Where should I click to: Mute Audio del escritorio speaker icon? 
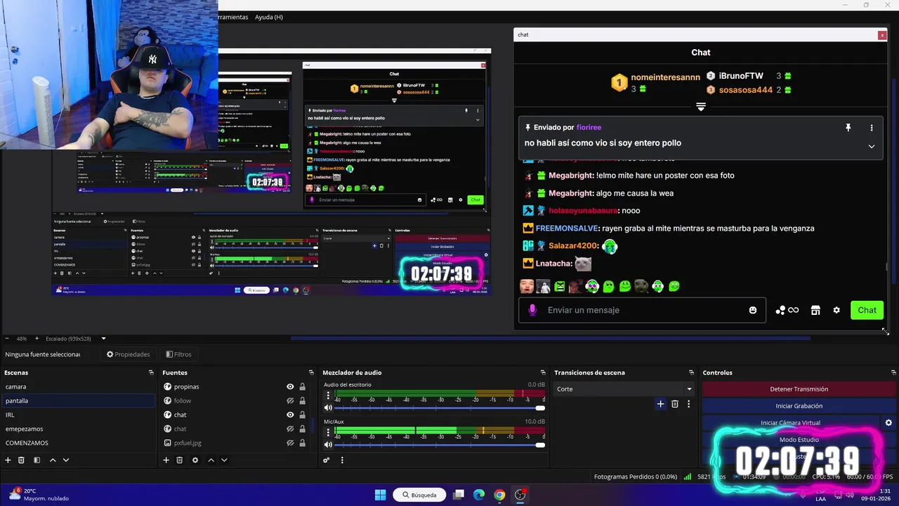tap(327, 408)
